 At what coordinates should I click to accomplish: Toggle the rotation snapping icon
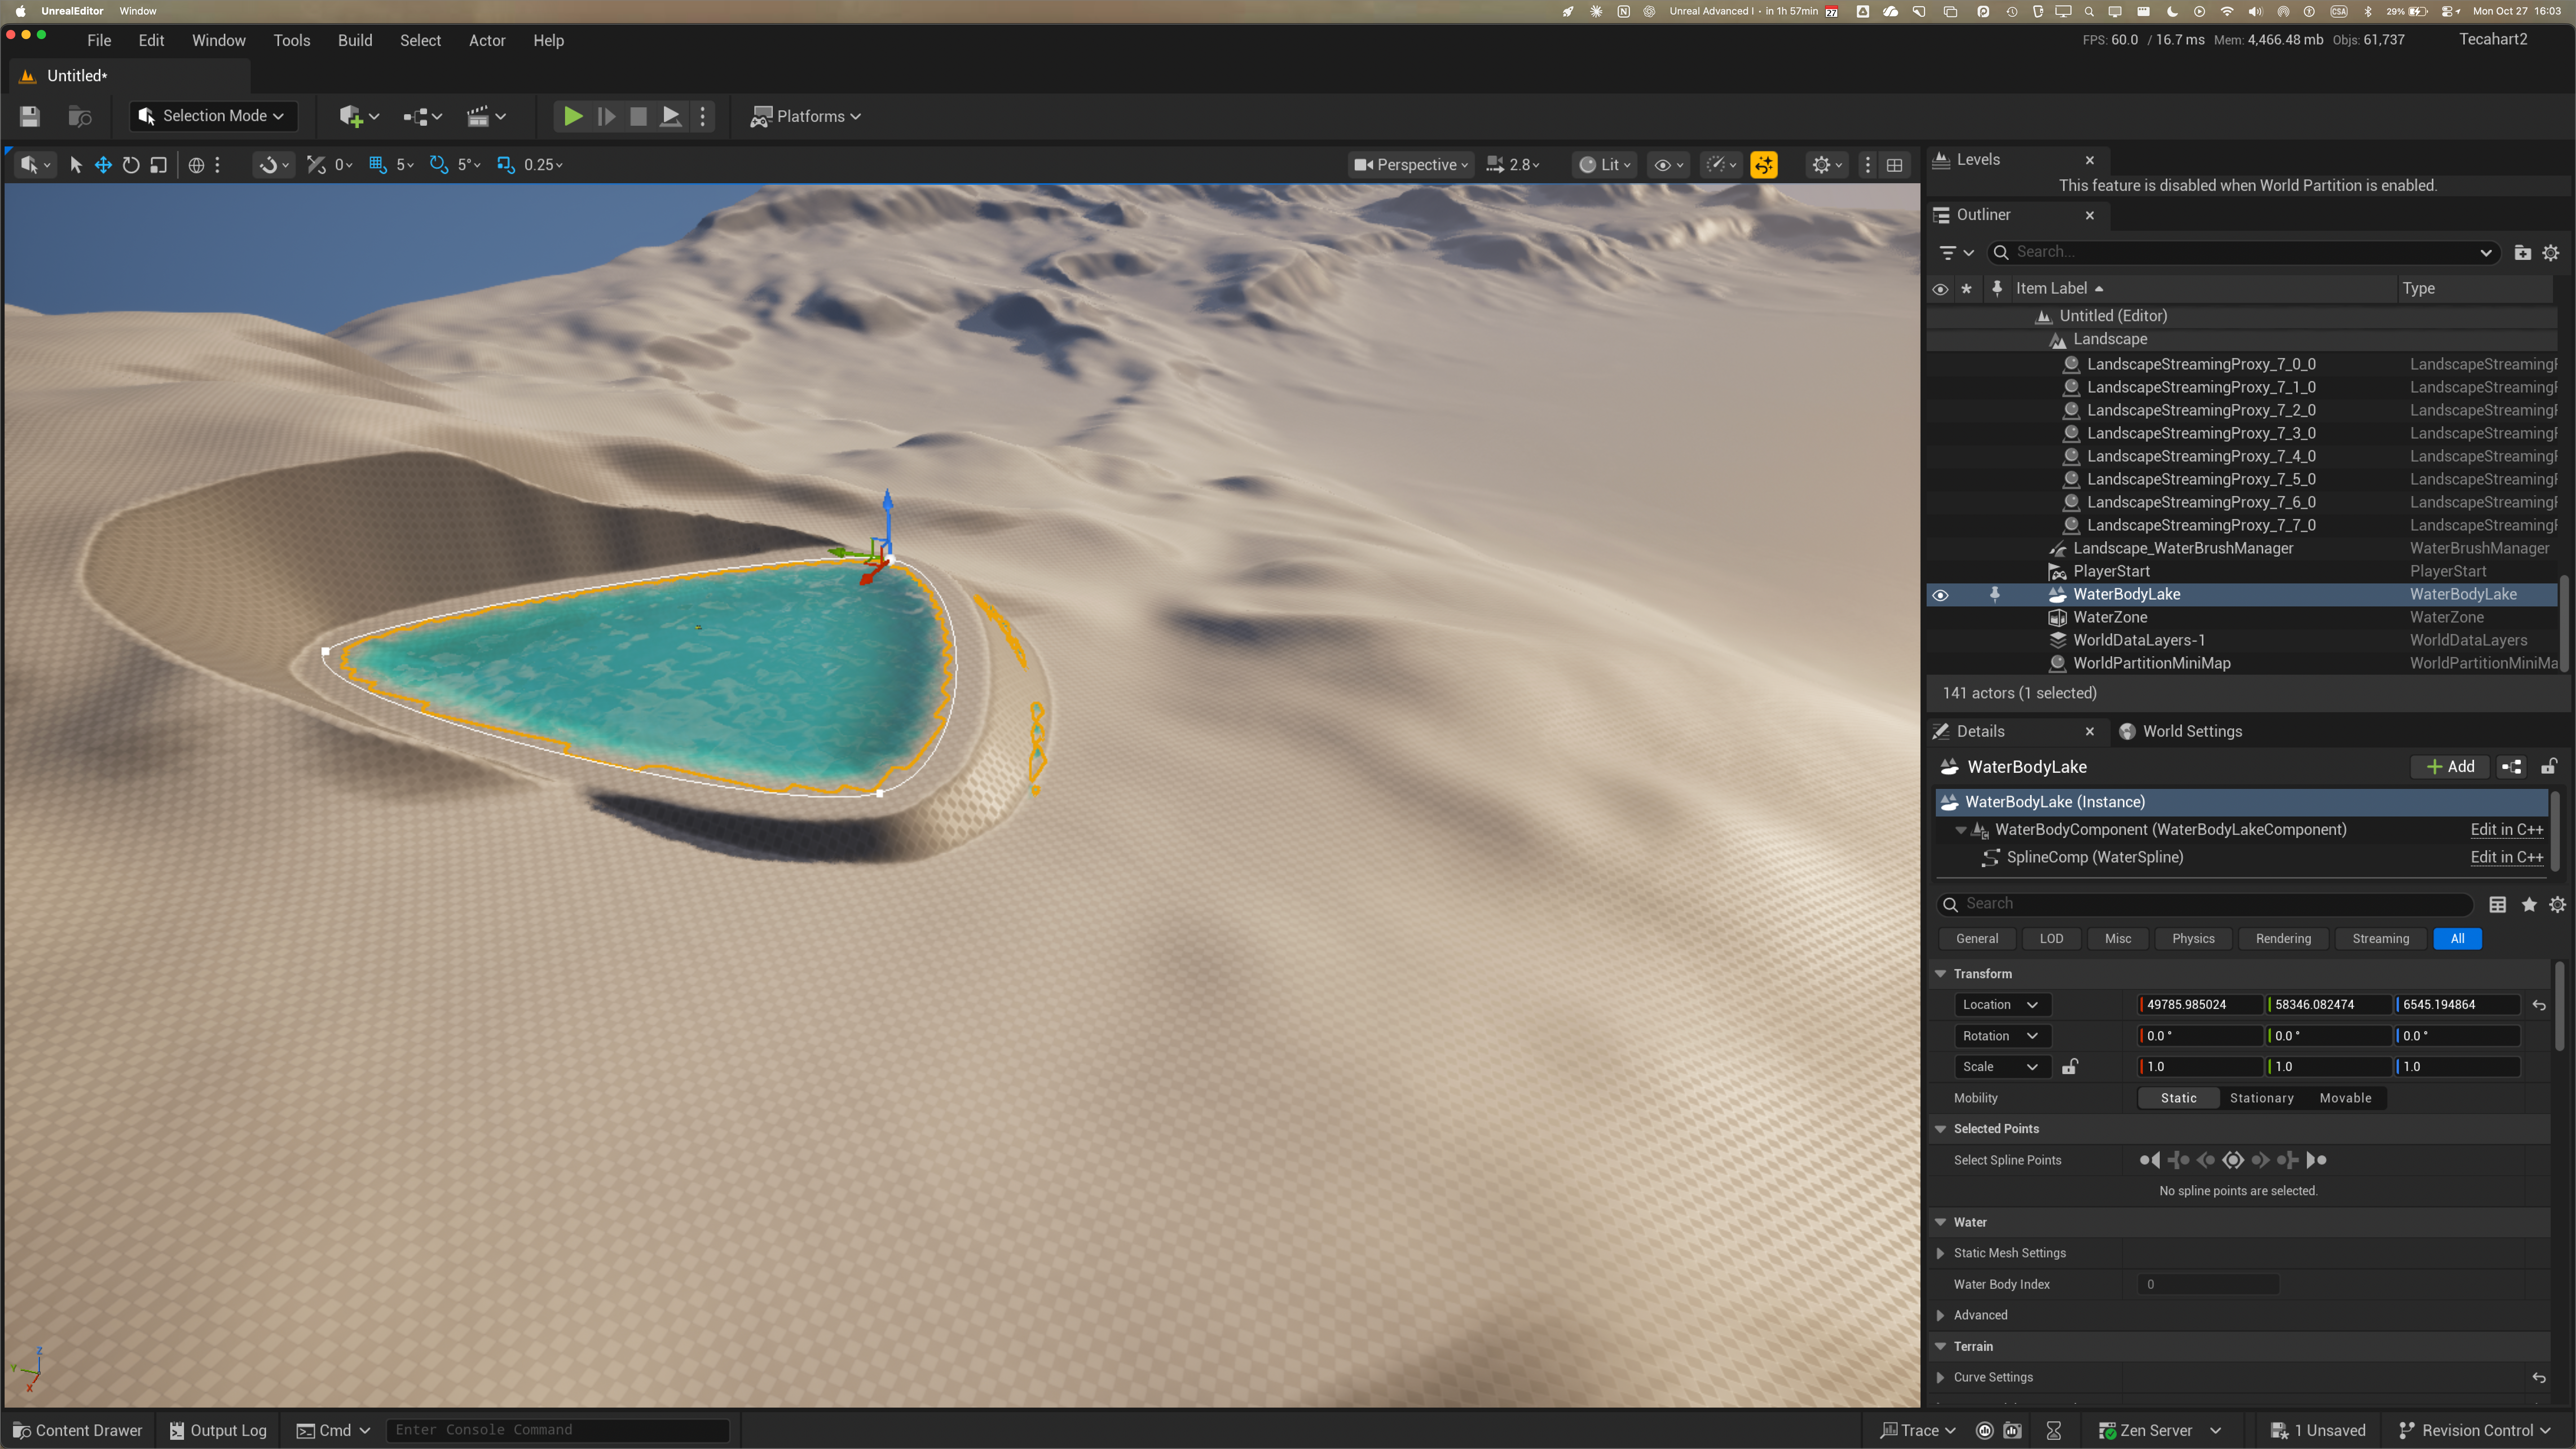pyautogui.click(x=438, y=165)
